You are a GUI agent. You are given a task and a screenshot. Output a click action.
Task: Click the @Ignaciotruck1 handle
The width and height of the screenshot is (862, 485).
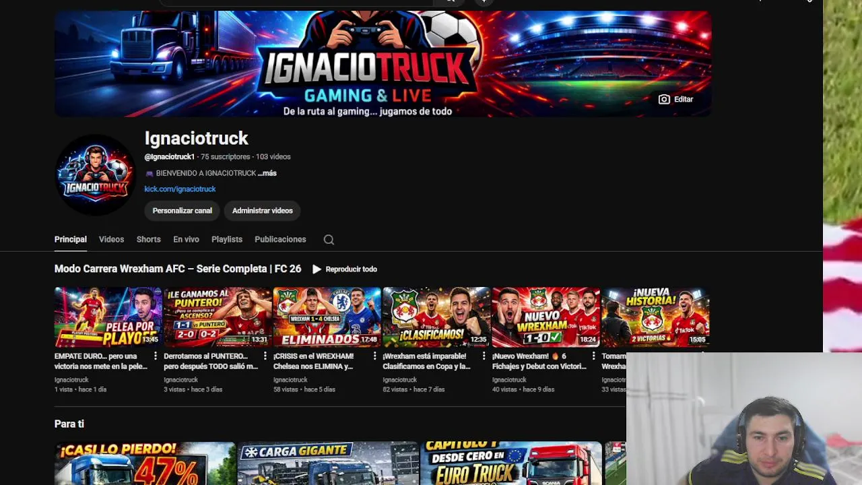169,157
